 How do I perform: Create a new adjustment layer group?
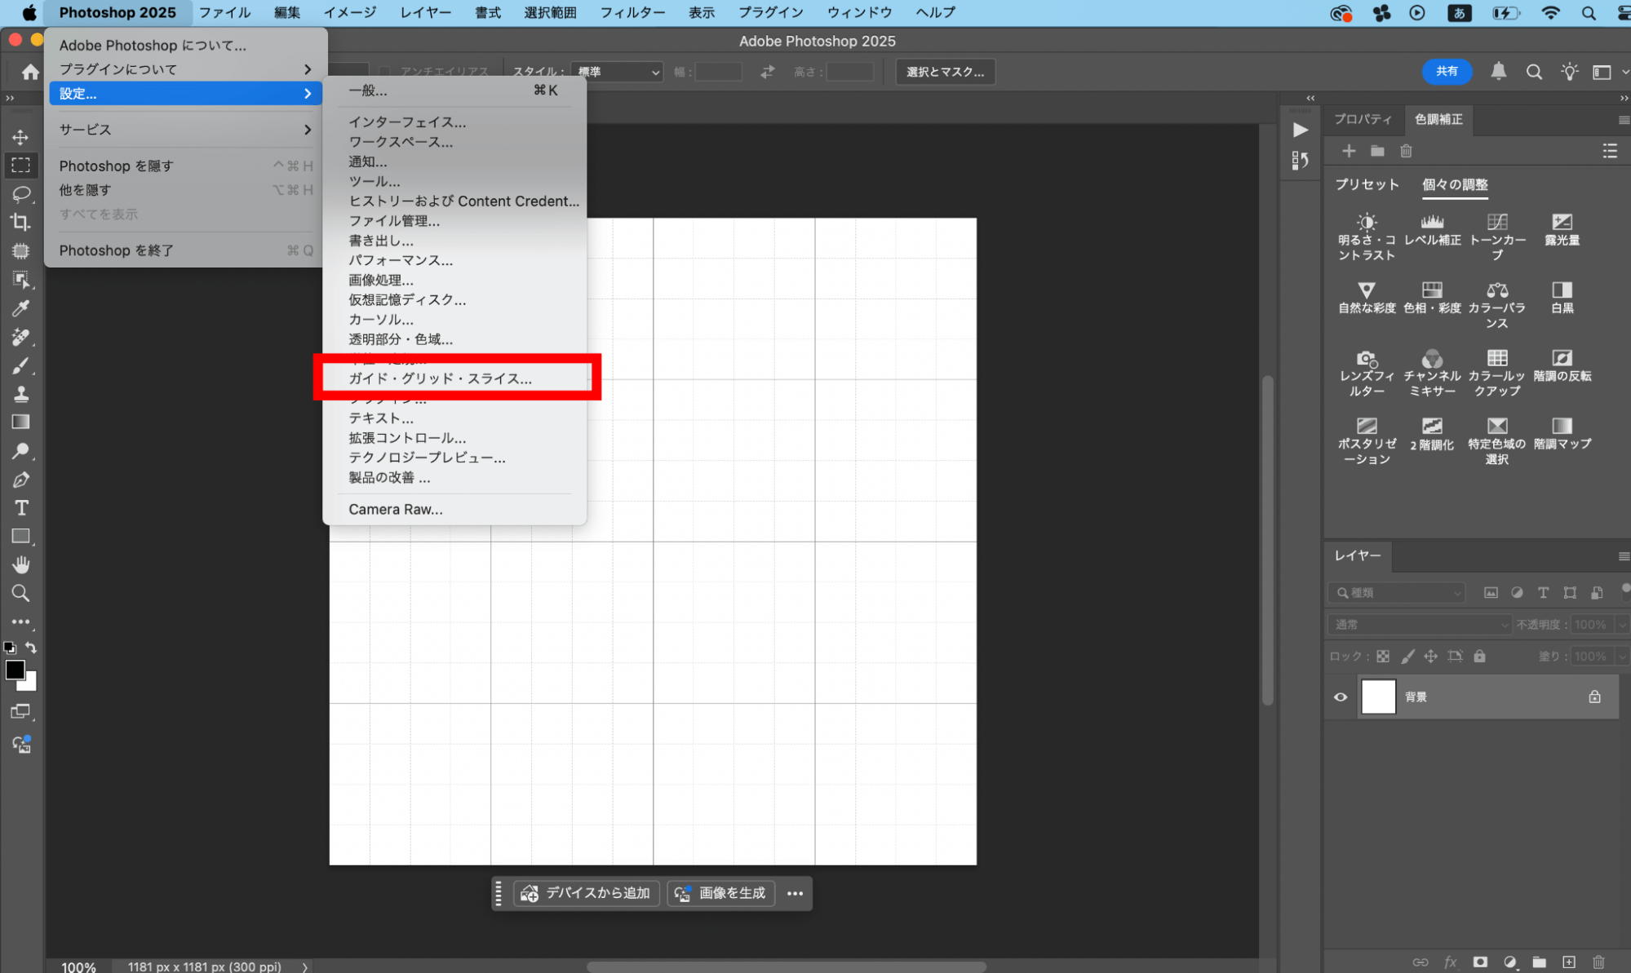pyautogui.click(x=1377, y=151)
